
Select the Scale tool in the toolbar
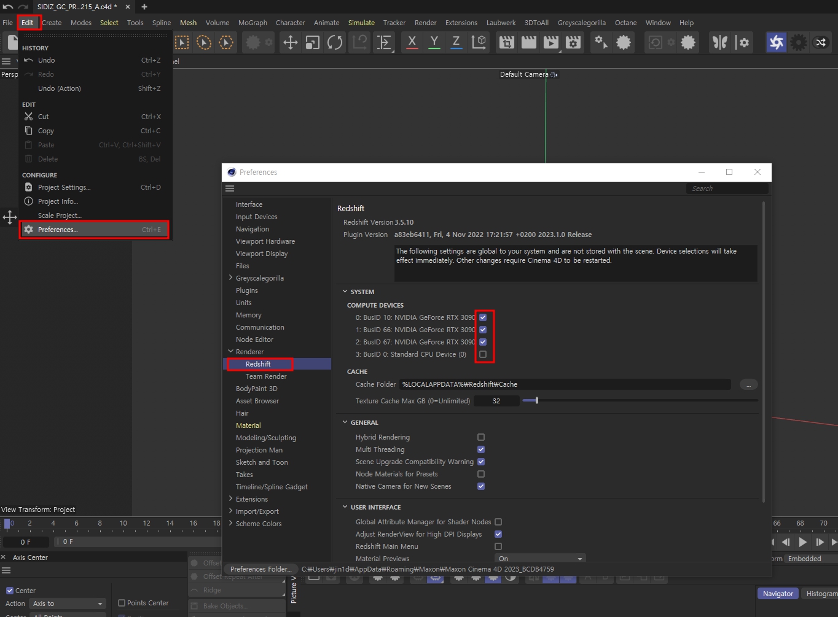[313, 42]
